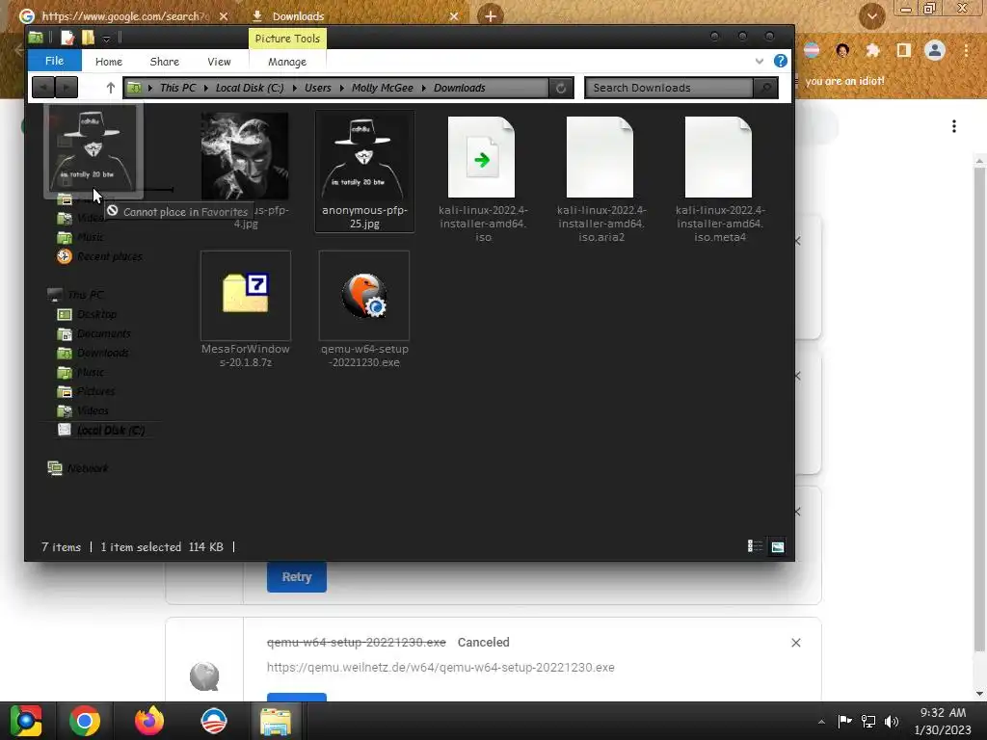This screenshot has width=987, height=740.
Task: Go back with the Explorer Back arrow
Action: pos(42,88)
